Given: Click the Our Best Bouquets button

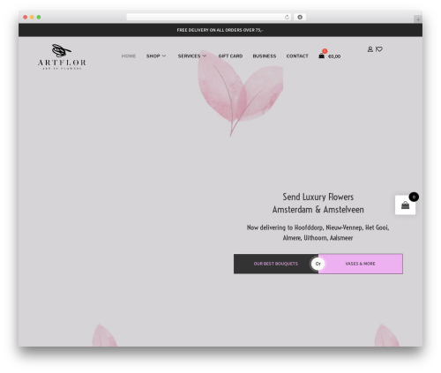Looking at the screenshot, I should pos(276,264).
